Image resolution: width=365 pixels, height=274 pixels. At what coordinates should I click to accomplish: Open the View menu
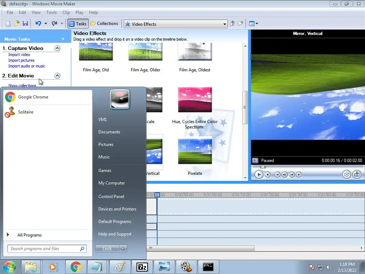click(x=36, y=12)
